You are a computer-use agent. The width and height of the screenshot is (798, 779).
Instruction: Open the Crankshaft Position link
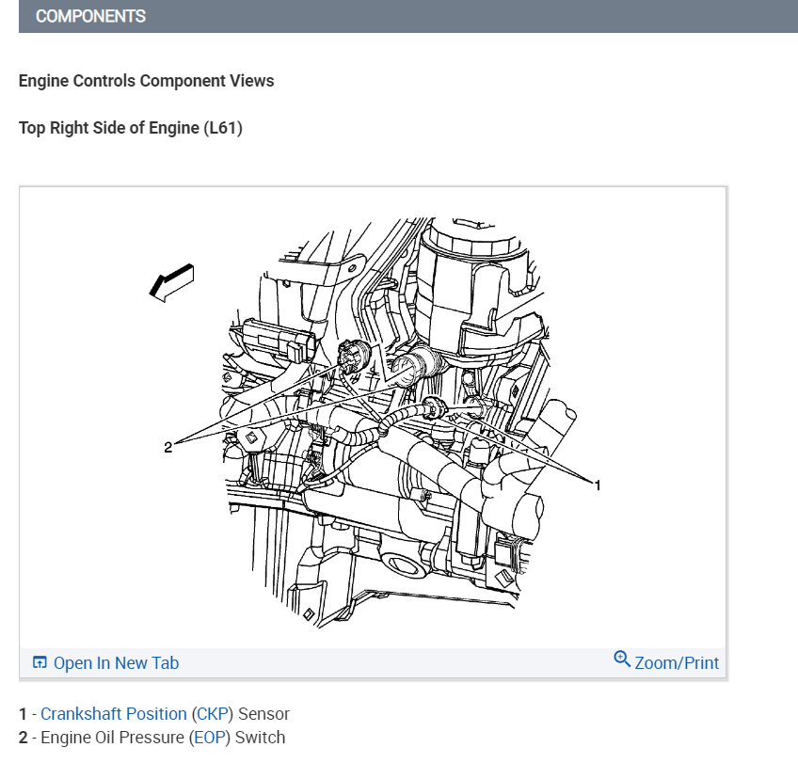(x=114, y=714)
